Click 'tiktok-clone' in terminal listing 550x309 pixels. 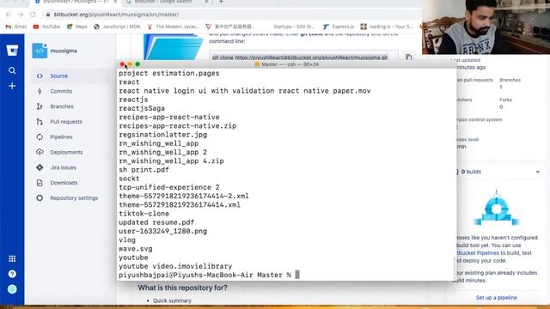click(144, 214)
